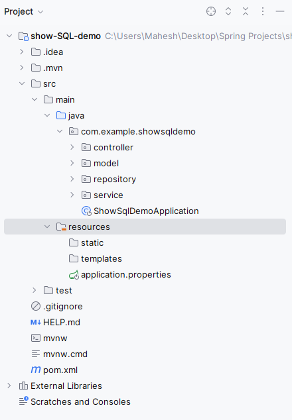The height and width of the screenshot is (420, 292).
Task: Select the .gitignore file
Action: pyautogui.click(x=63, y=307)
